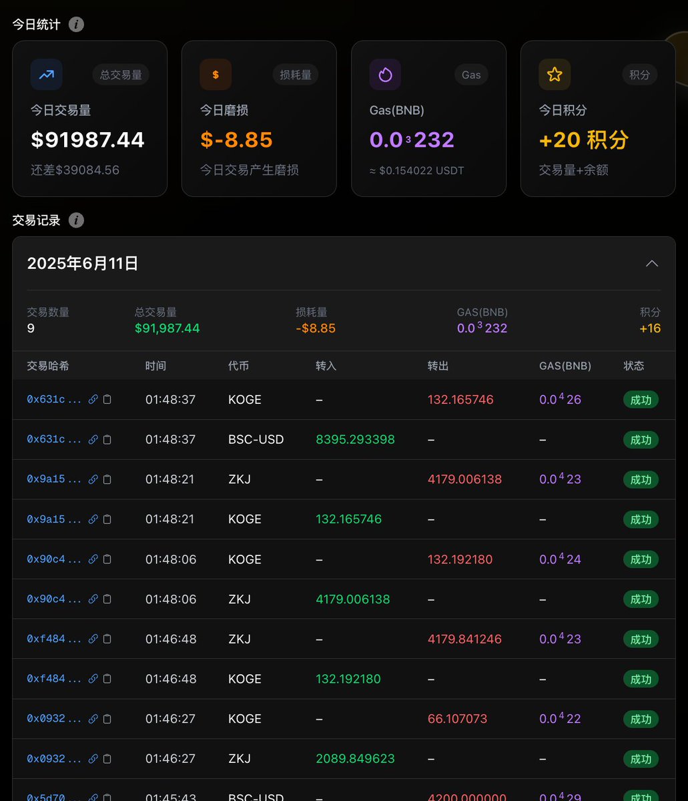Click the purple flame icon in Gas card
Viewport: 688px width, 801px height.
tap(385, 75)
